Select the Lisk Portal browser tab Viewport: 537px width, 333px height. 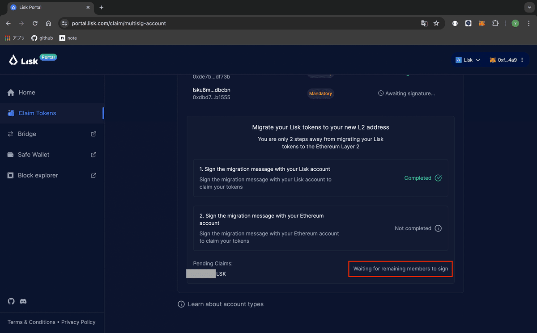click(50, 8)
